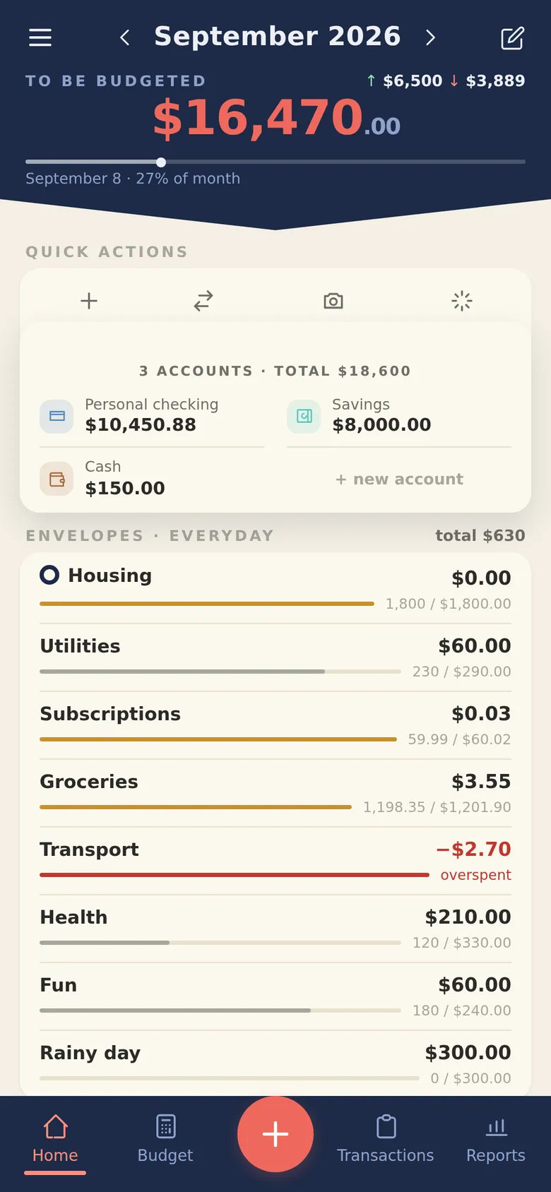Switch to the Transactions tab
Viewport: 551px width, 1192px height.
pyautogui.click(x=386, y=1138)
